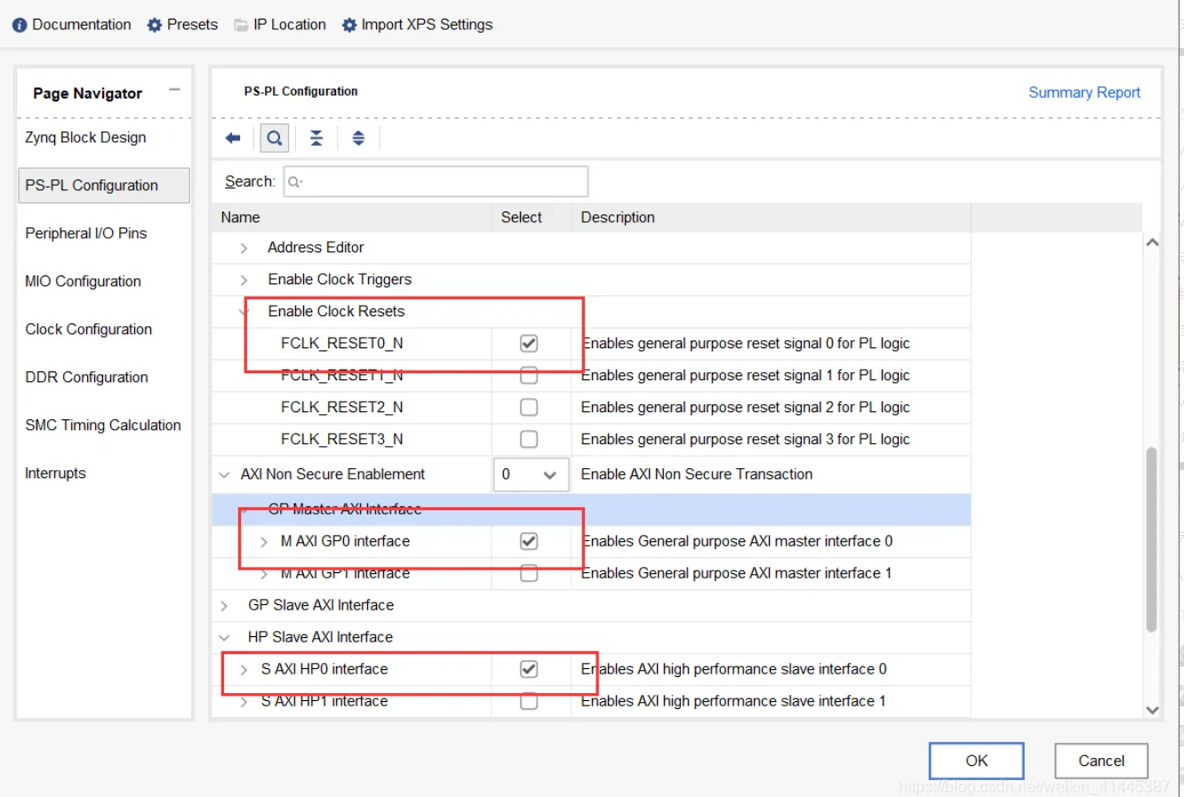Confirm with the OK button
This screenshot has height=797, width=1184.
click(x=977, y=761)
